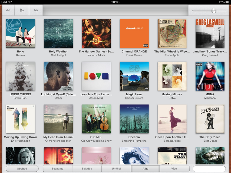Open The Only Place by Best Coast

(x=210, y=119)
